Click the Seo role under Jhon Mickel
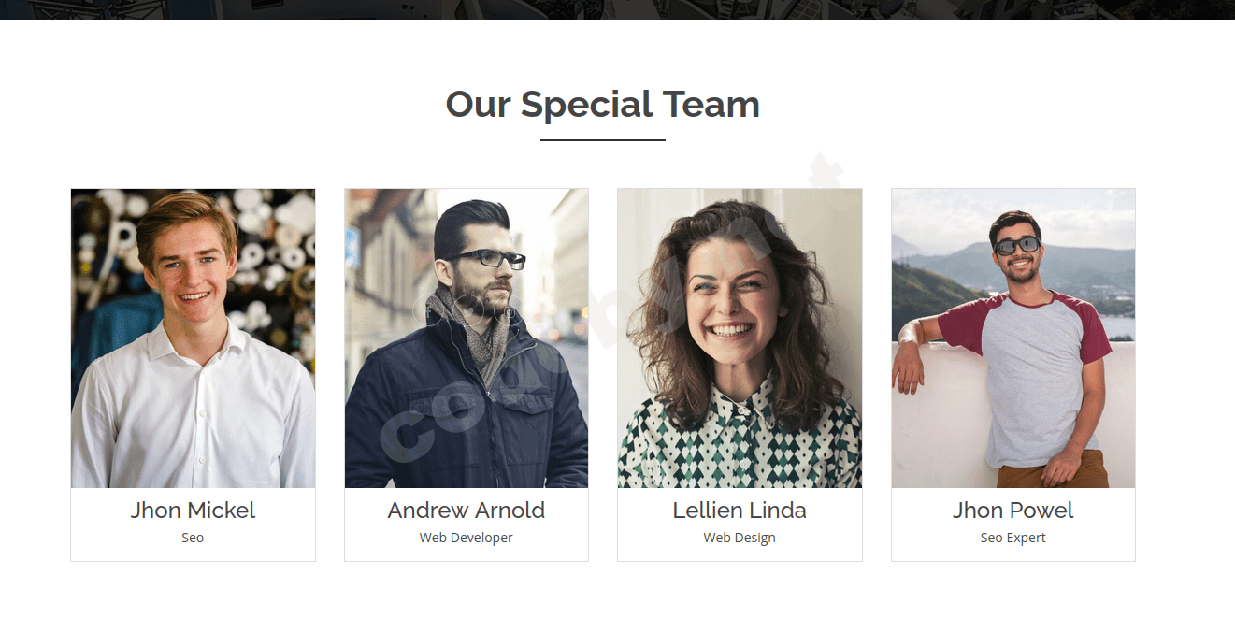This screenshot has height=633, width=1235. pos(193,538)
